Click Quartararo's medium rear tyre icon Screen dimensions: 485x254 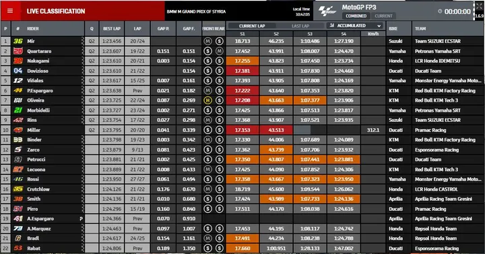point(220,51)
